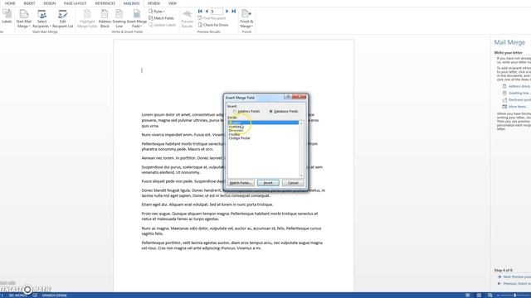Viewport: 531px width, 298px height.
Task: Expand the Rules dropdown
Action: 157,11
